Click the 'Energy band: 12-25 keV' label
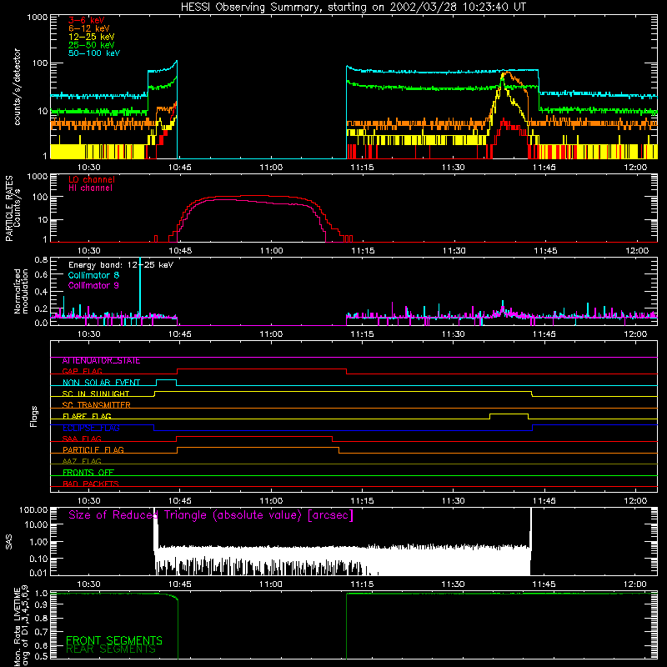The image size is (667, 667). click(121, 265)
